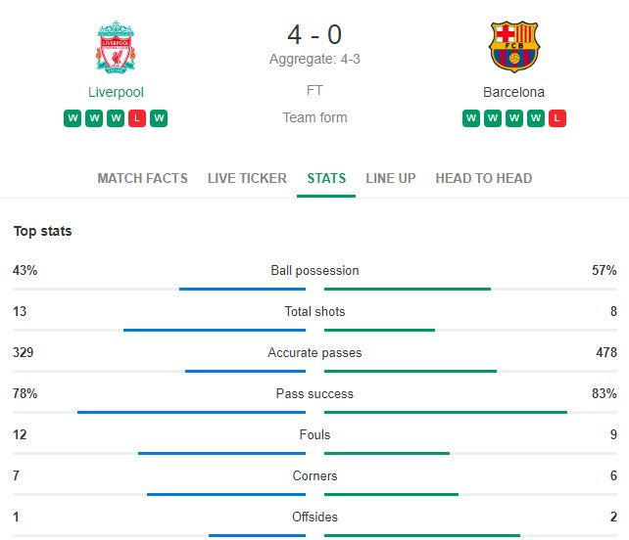The image size is (629, 540).
Task: Open the Match Facts tab
Action: tap(142, 178)
